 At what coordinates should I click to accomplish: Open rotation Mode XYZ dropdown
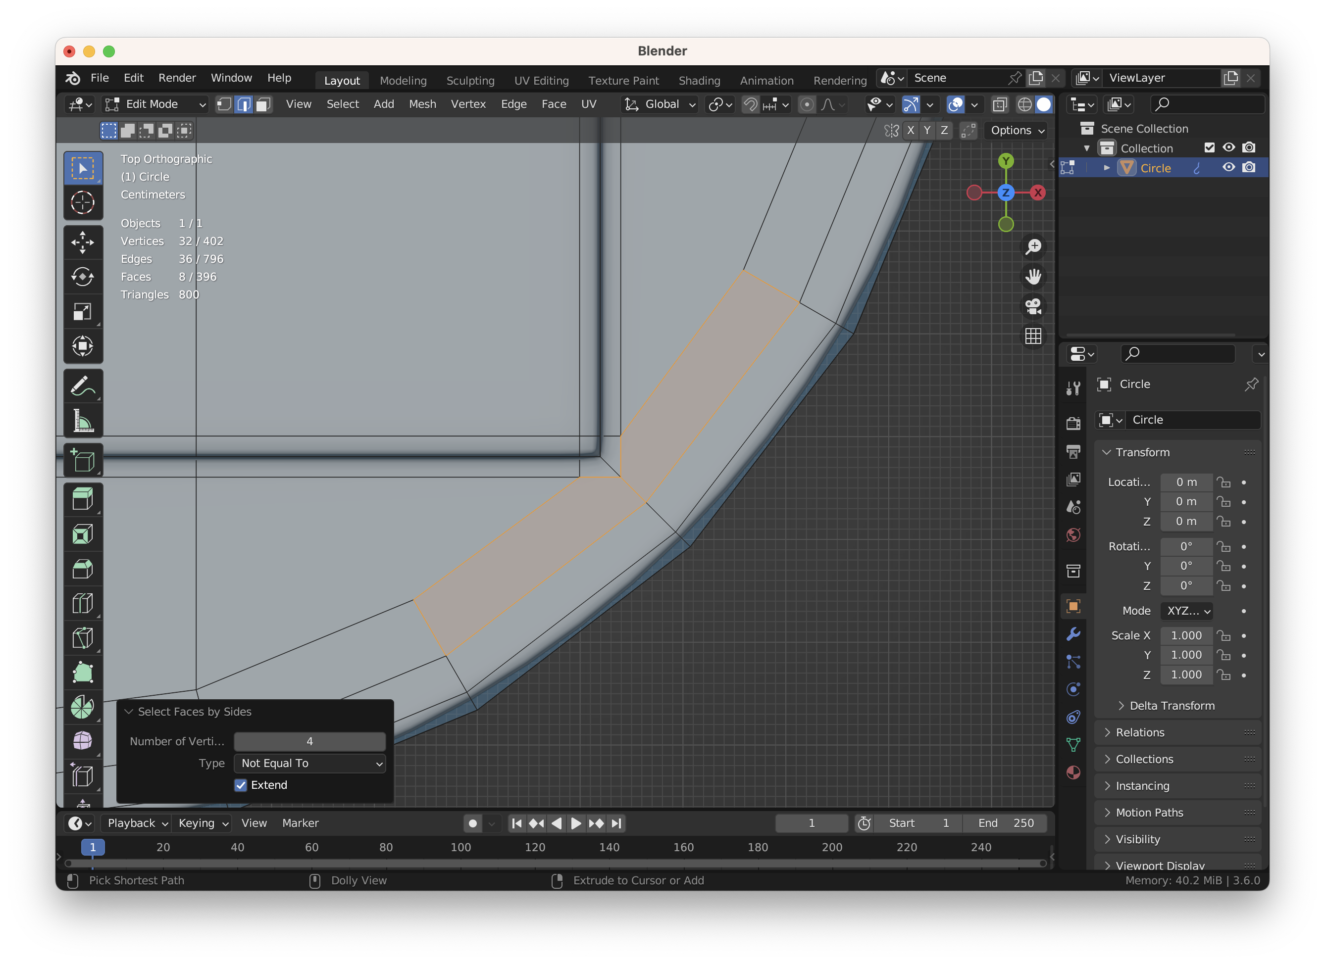click(1186, 611)
